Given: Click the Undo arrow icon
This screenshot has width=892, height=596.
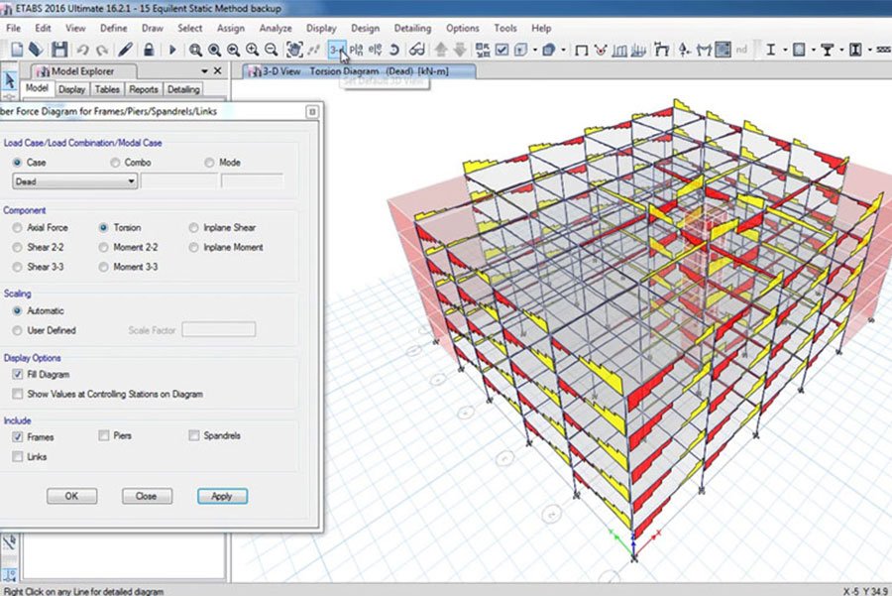Looking at the screenshot, I should pos(82,49).
